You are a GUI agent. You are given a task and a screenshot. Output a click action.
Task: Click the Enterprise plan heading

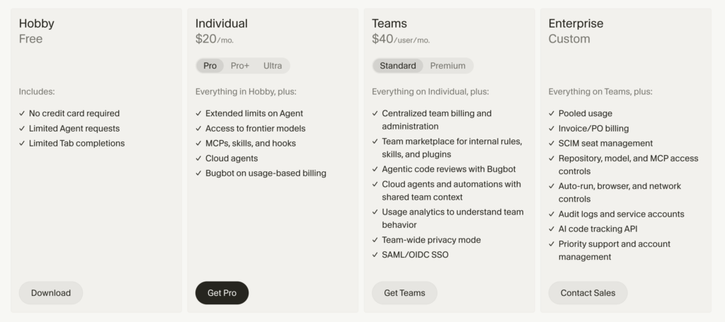tap(576, 23)
